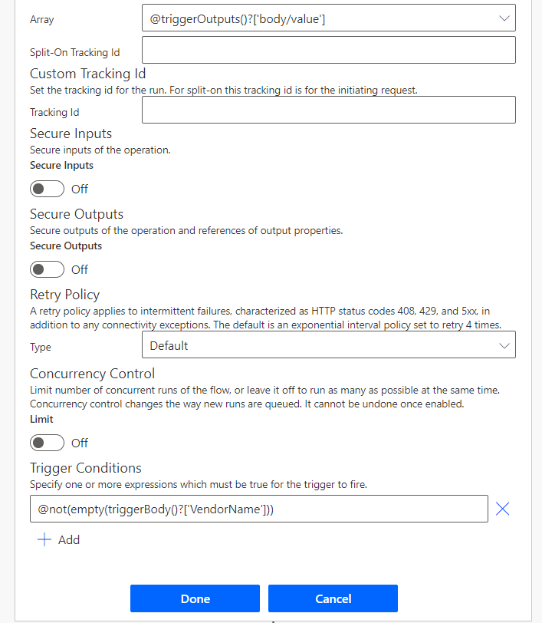Click the Add text link
The height and width of the screenshot is (623, 542).
pyautogui.click(x=69, y=539)
